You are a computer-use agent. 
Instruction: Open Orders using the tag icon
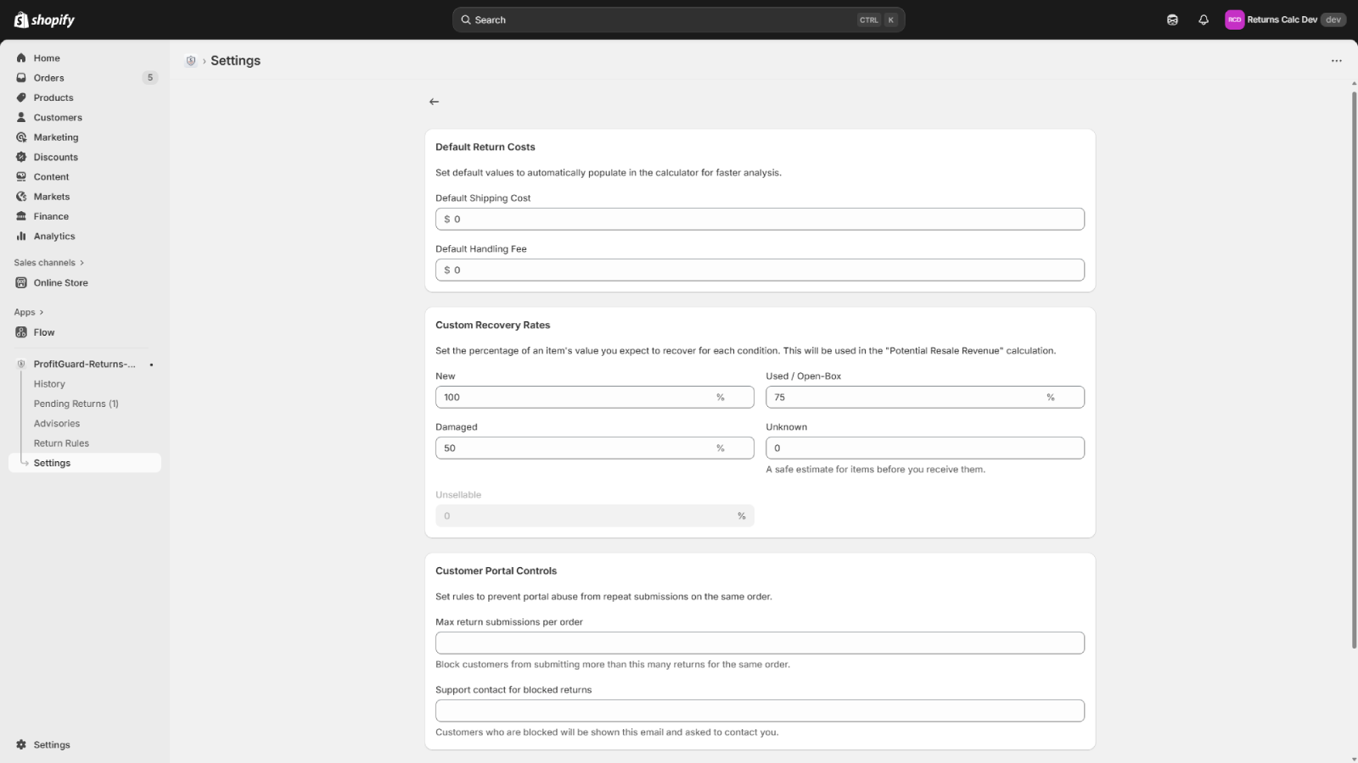click(x=20, y=77)
